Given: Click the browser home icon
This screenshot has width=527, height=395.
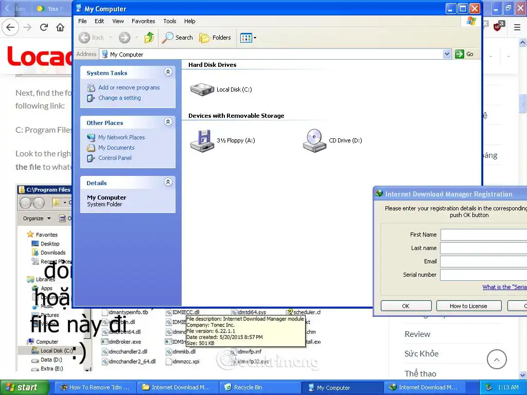Looking at the screenshot, I should point(60,27).
